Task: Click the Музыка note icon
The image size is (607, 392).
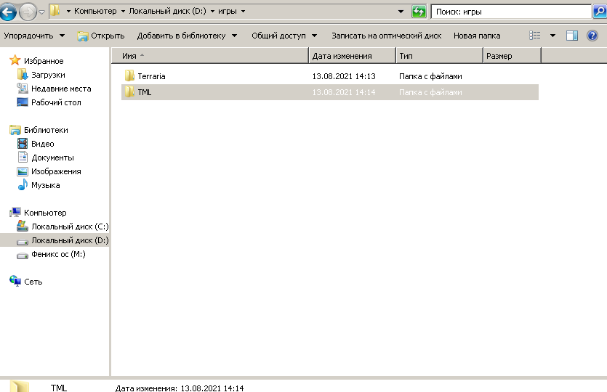Action: point(23,184)
